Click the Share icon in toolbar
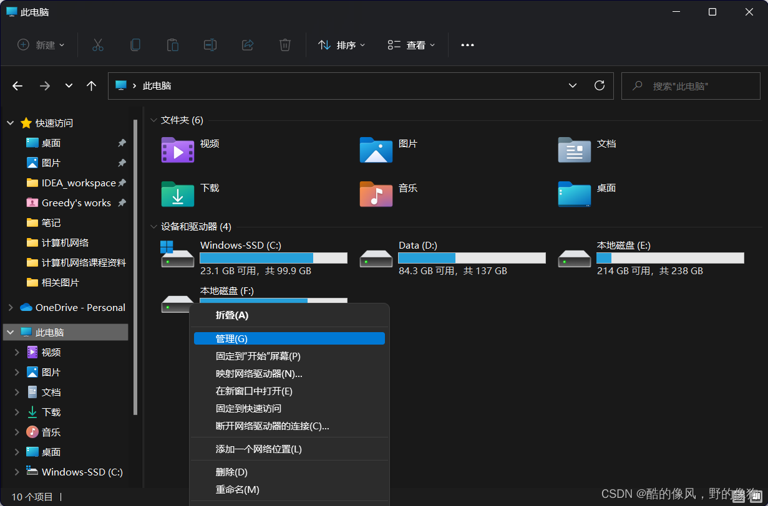 point(247,45)
